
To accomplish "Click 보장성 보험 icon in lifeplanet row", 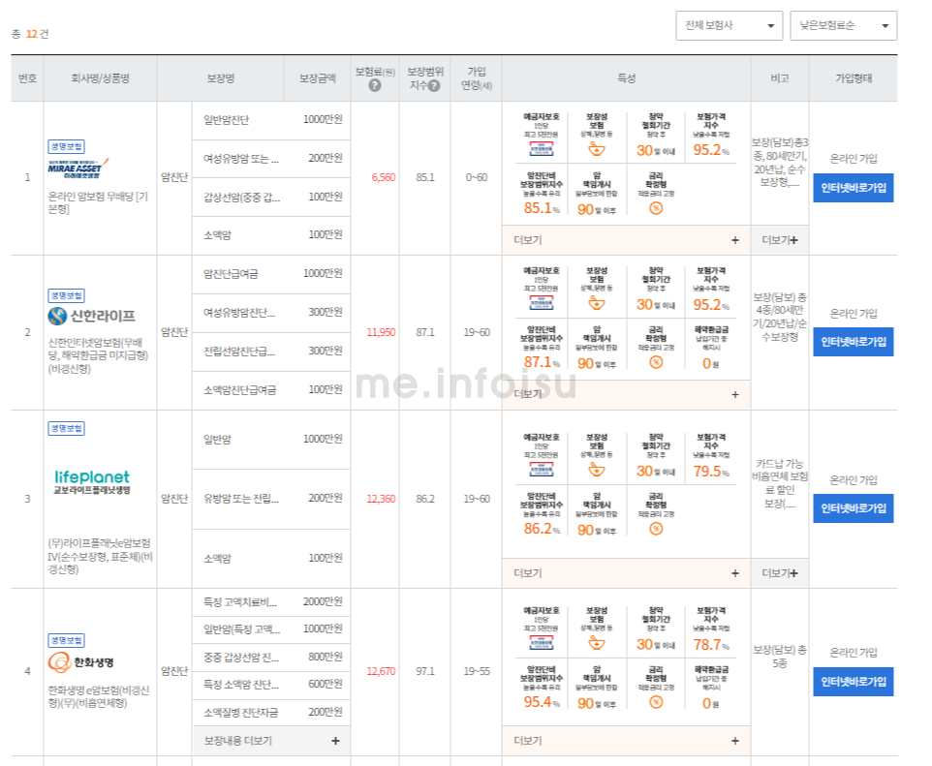I will (597, 470).
